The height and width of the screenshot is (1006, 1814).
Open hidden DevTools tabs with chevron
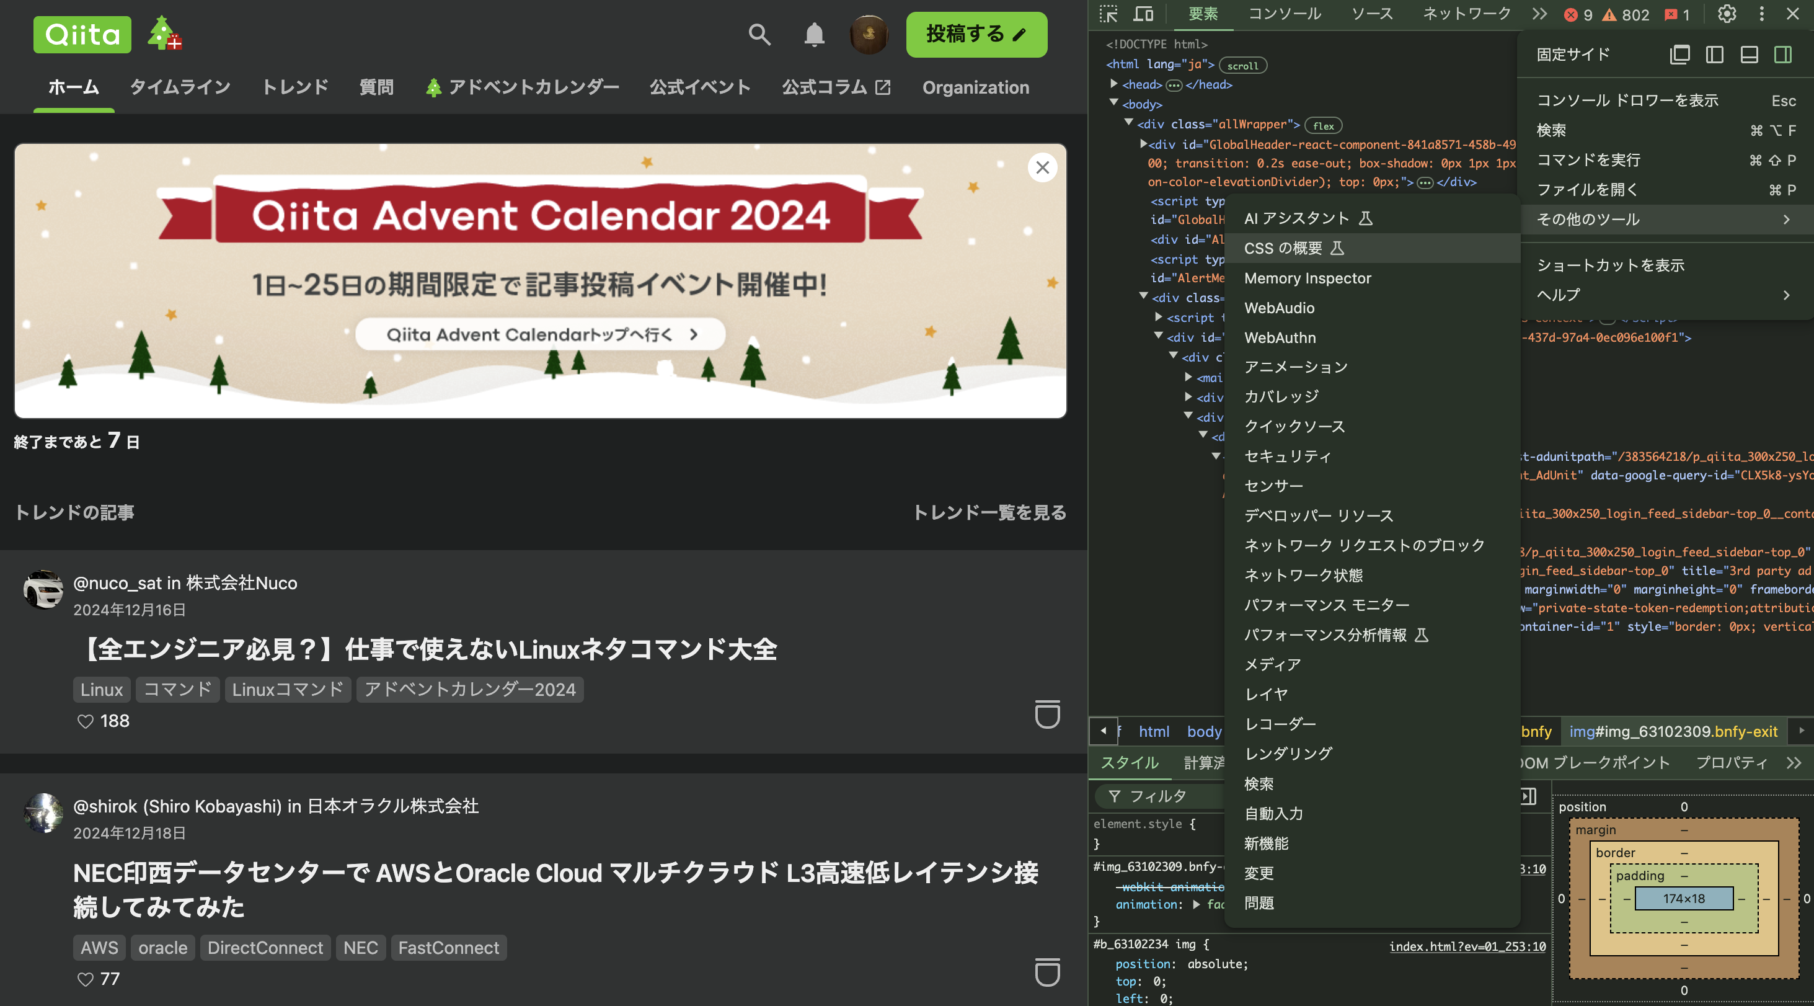tap(1540, 14)
